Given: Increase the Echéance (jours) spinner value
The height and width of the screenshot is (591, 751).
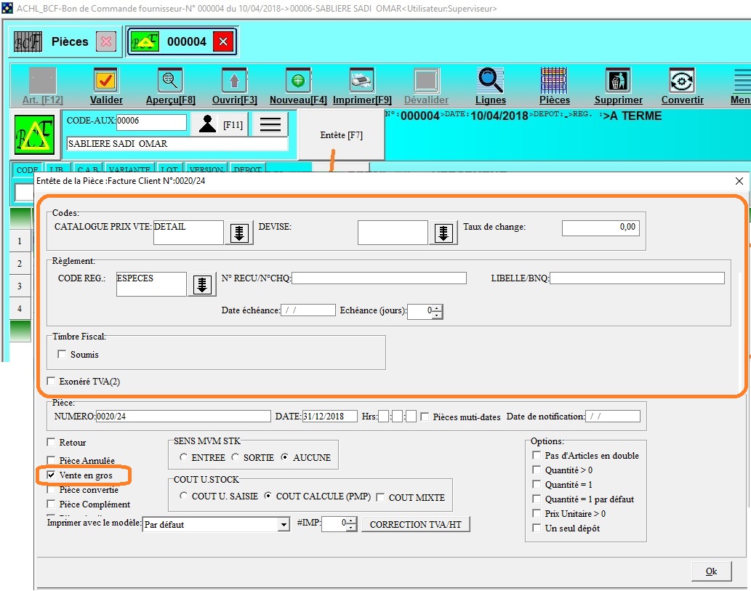Looking at the screenshot, I should (438, 307).
